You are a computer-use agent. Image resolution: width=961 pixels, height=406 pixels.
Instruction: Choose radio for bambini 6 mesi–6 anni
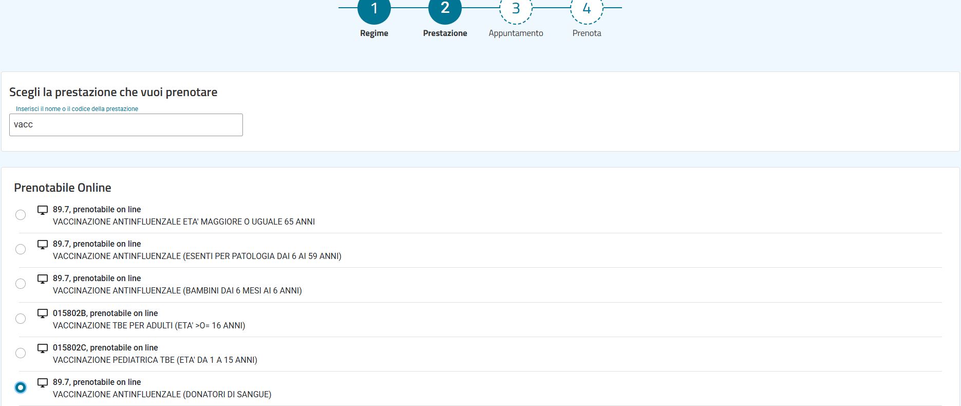click(x=21, y=284)
